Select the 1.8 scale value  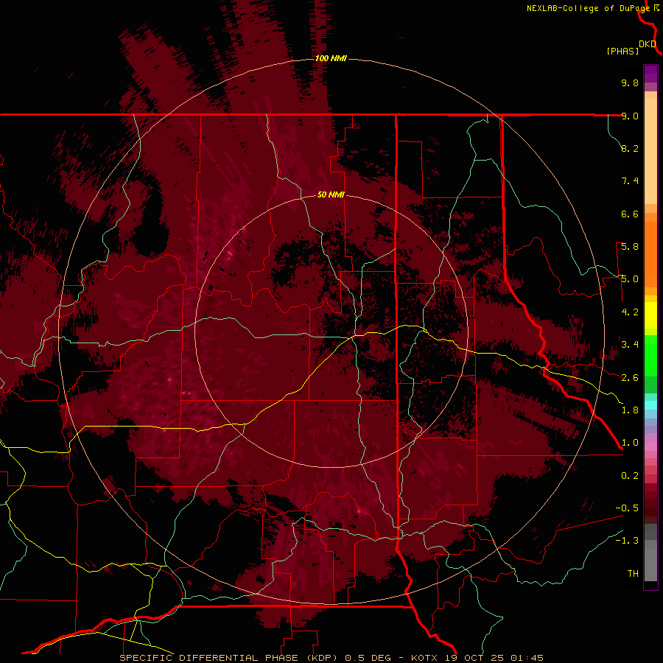click(630, 410)
